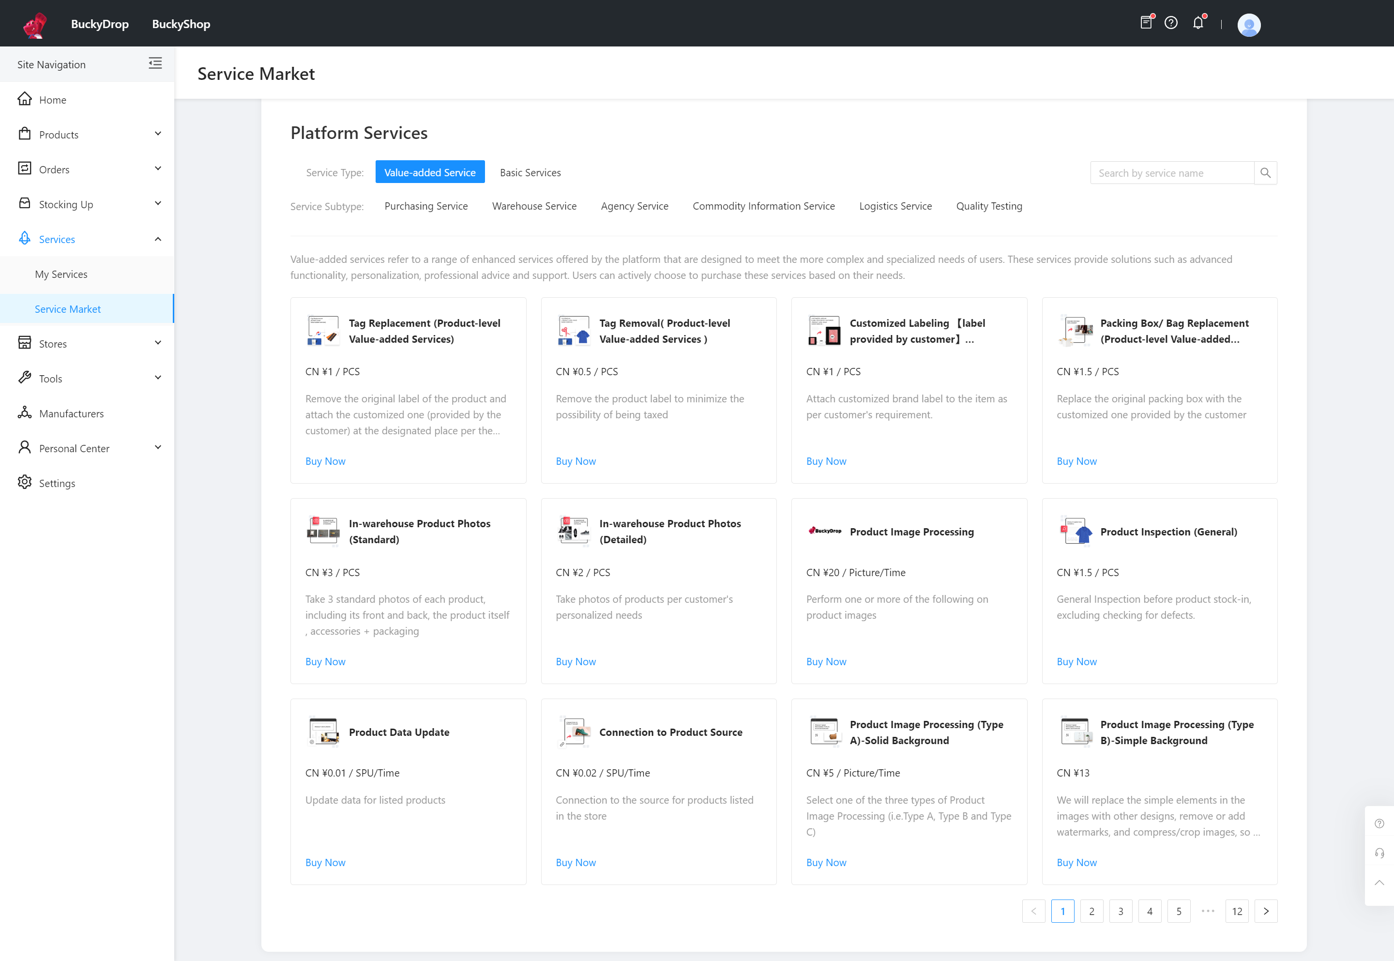The image size is (1394, 961).
Task: Buy Now for Tag Replacement service
Action: point(325,461)
